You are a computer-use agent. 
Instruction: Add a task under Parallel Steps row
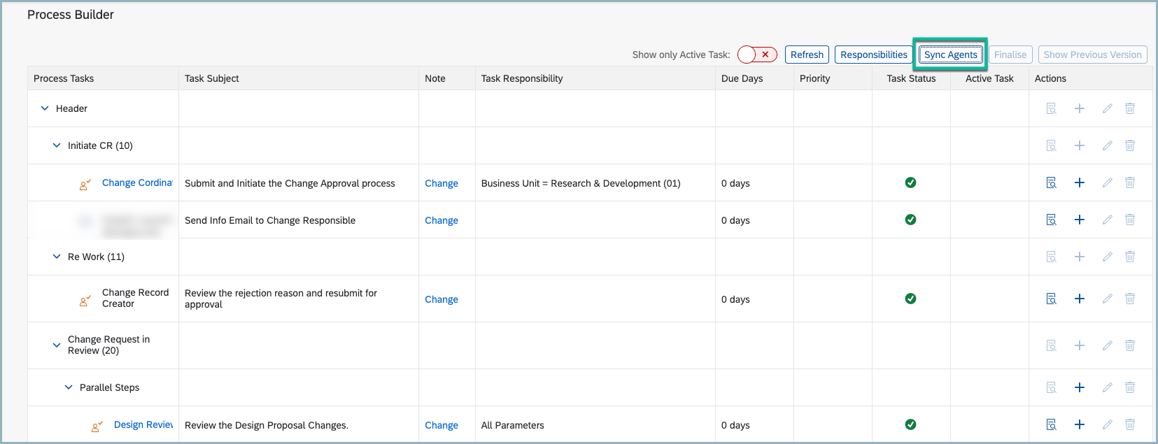1079,387
